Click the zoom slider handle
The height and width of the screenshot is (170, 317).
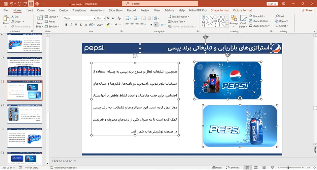coord(288,168)
